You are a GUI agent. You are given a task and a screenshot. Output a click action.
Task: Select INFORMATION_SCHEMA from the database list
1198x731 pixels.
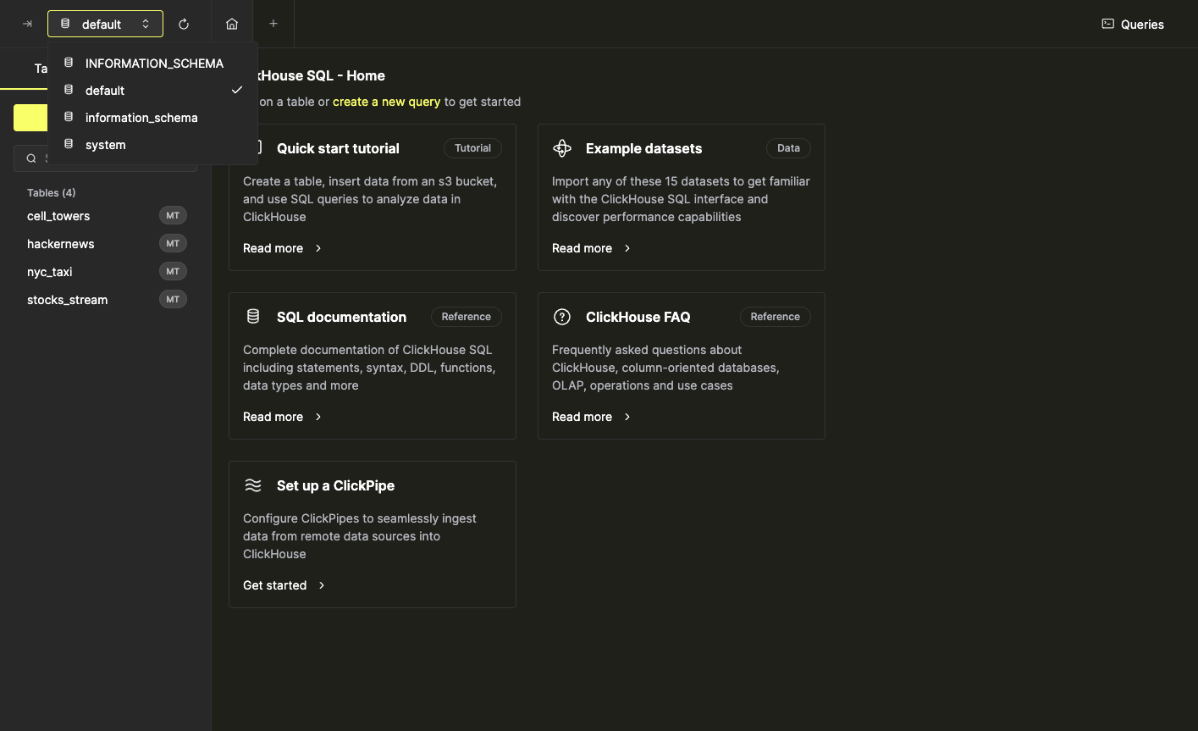tap(153, 64)
